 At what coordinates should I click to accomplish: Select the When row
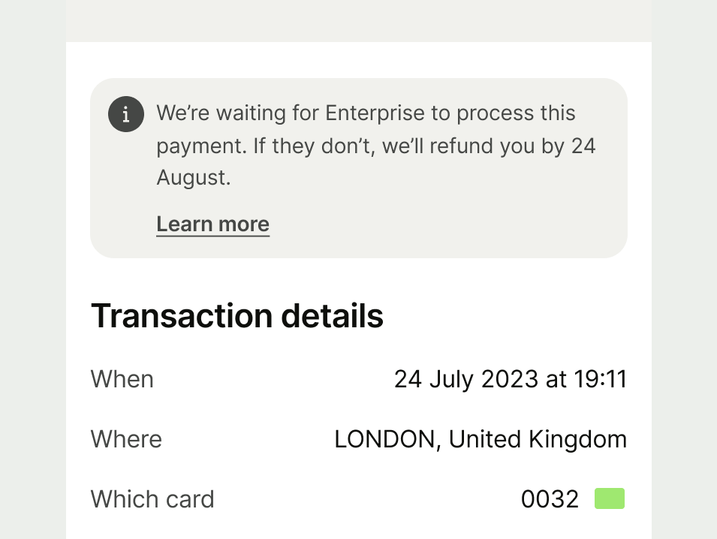click(359, 379)
